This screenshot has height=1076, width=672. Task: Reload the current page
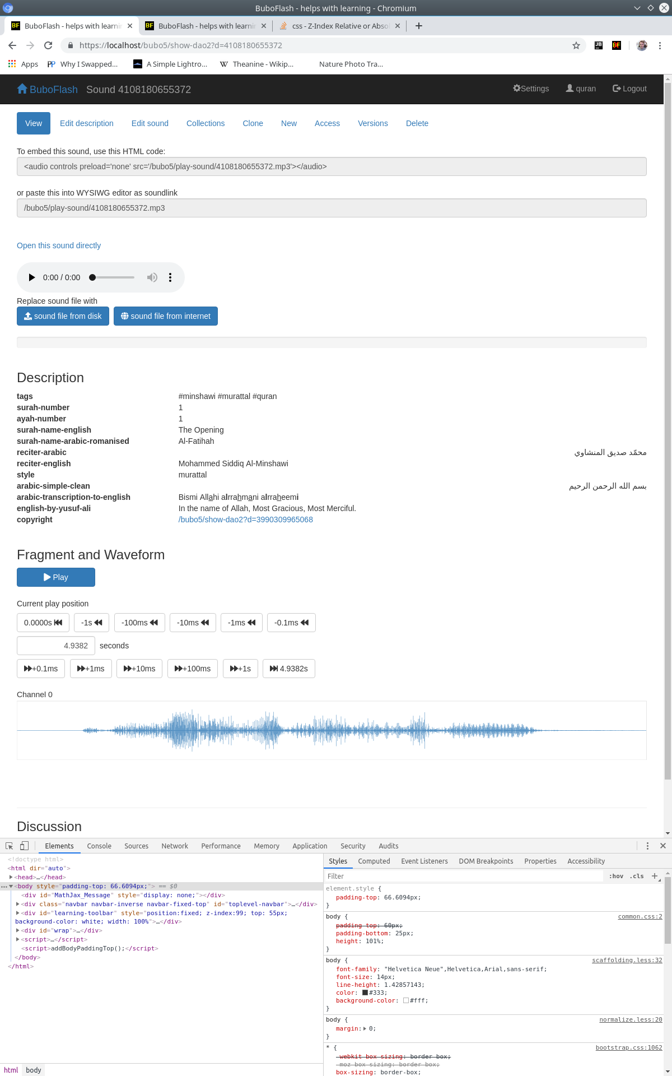coord(48,45)
